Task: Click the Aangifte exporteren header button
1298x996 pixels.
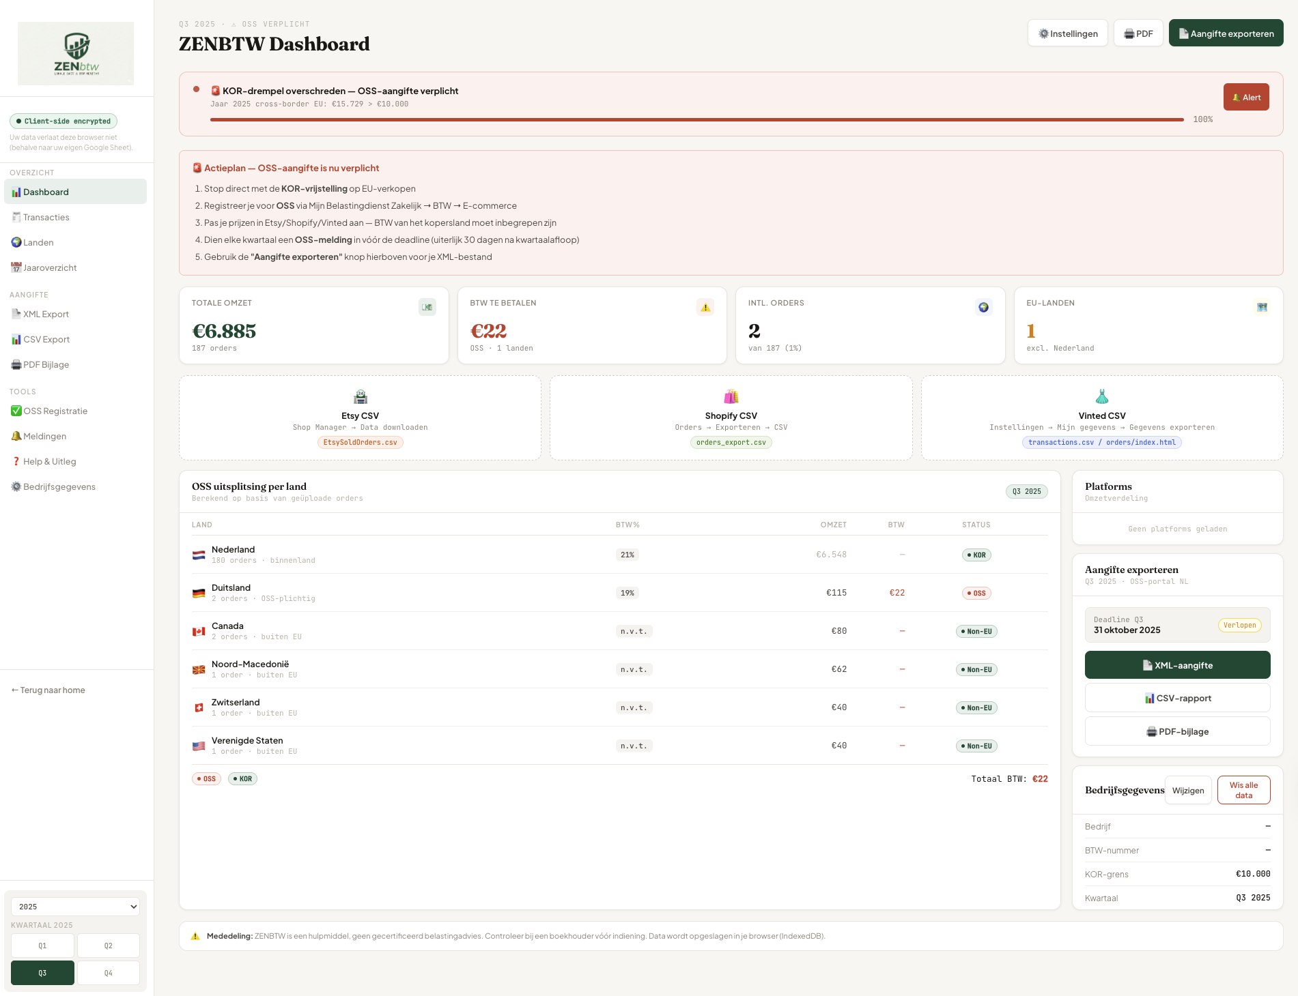Action: [1226, 33]
